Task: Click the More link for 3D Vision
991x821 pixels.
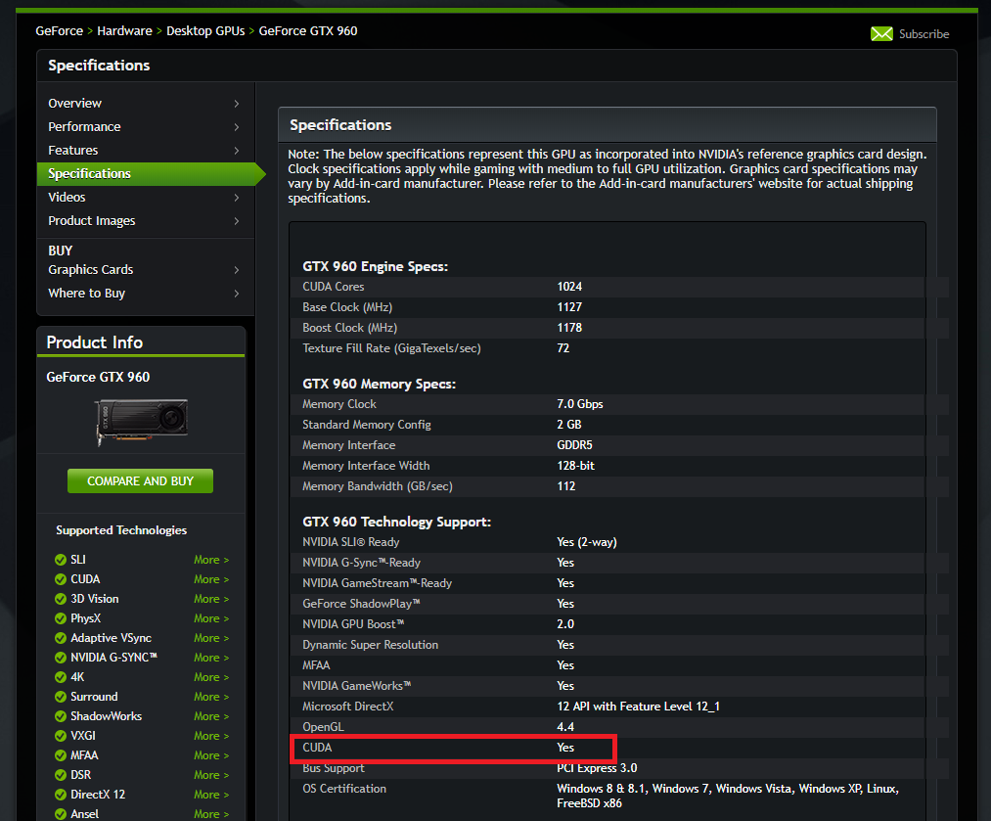Action: 211,599
